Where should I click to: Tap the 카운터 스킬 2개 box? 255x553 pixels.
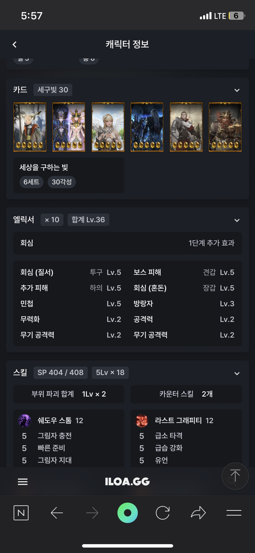click(186, 394)
